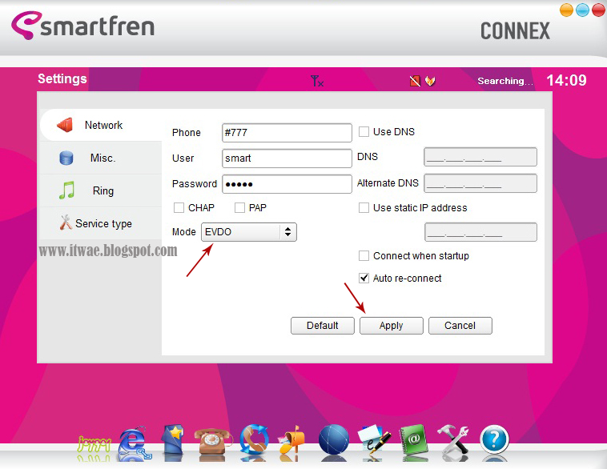
Task: Switch to the Misc. settings tab
Action: 101,158
